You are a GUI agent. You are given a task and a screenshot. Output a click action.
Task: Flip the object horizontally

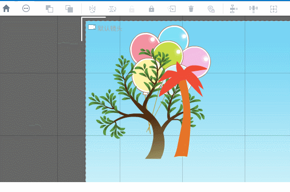click(92, 9)
